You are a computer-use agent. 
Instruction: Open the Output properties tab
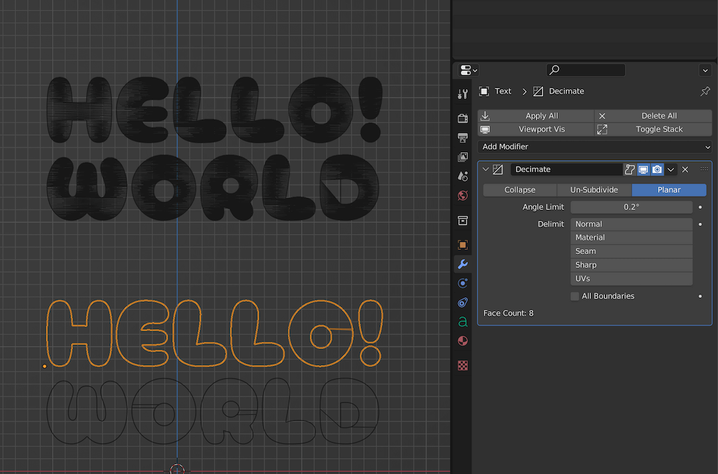(x=463, y=138)
